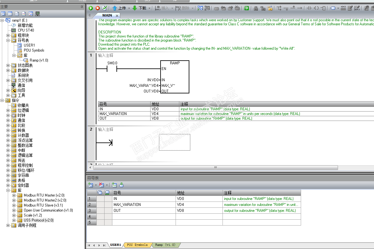
Task: Click the program status monitoring icon
Action: click(200, 8)
